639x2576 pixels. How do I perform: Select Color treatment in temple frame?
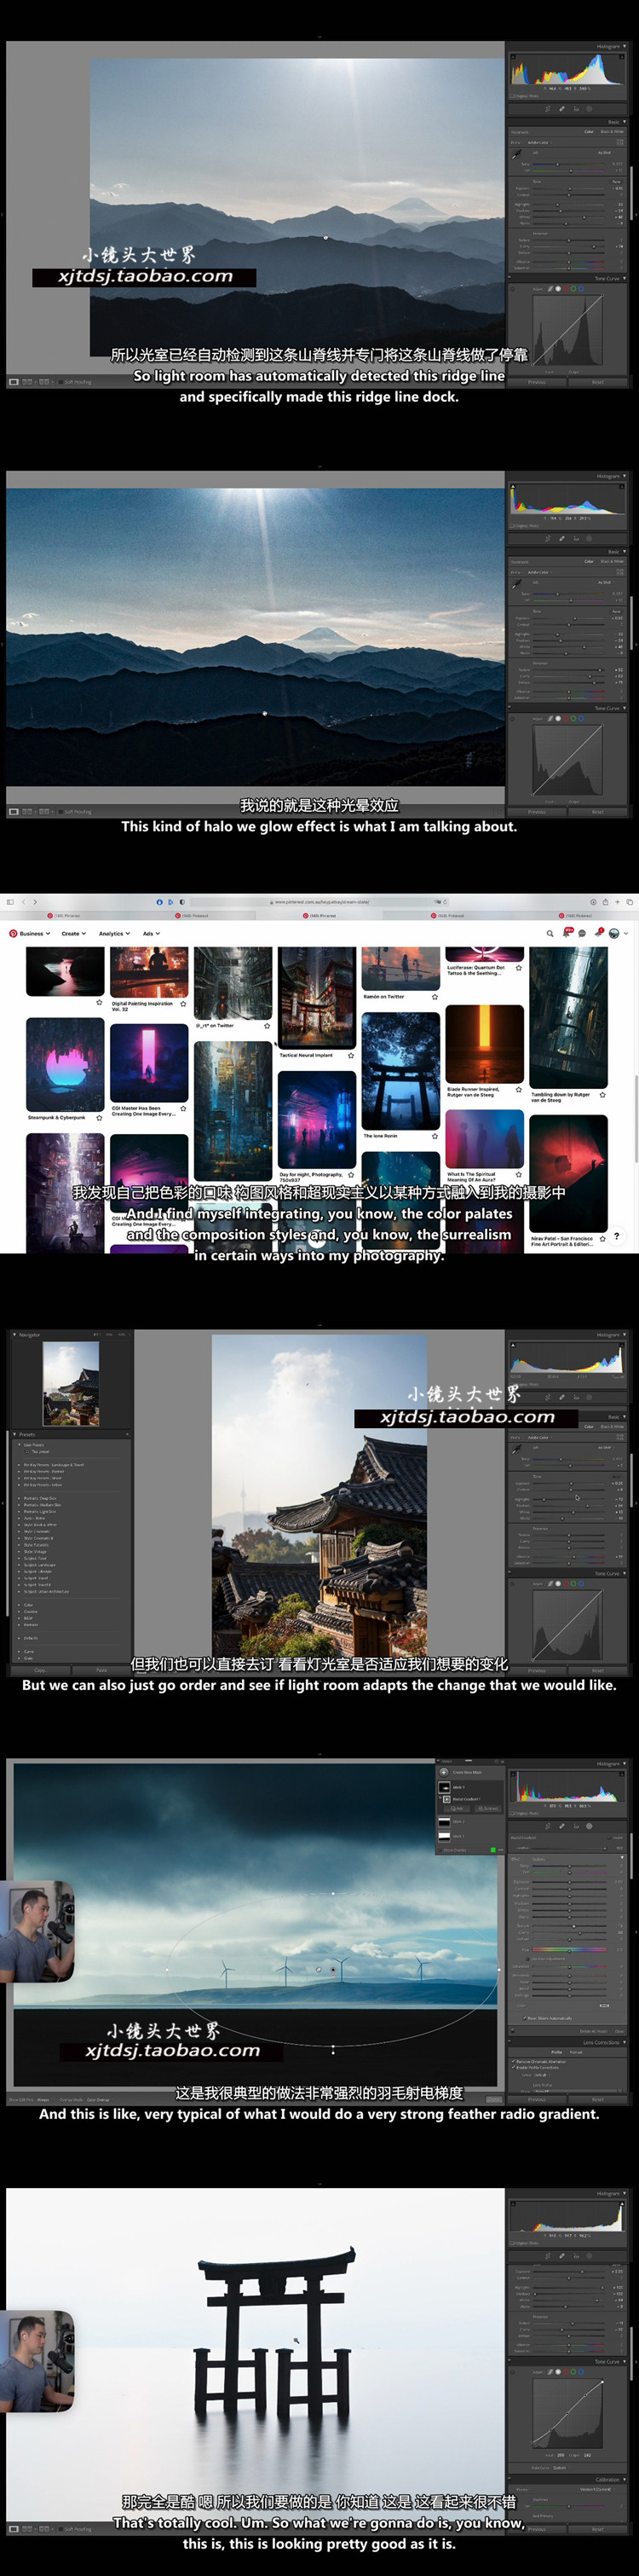pos(589,1426)
